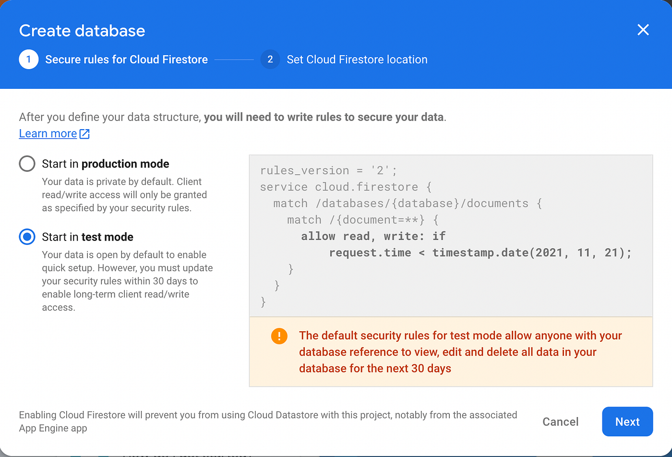Click the external-link icon beside Learn more
This screenshot has width=672, height=457.
(84, 134)
